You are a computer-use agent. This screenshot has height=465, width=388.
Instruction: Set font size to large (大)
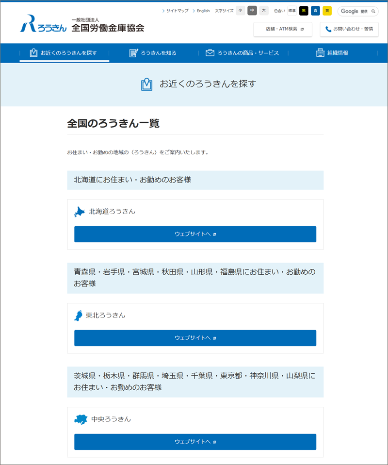(x=264, y=11)
